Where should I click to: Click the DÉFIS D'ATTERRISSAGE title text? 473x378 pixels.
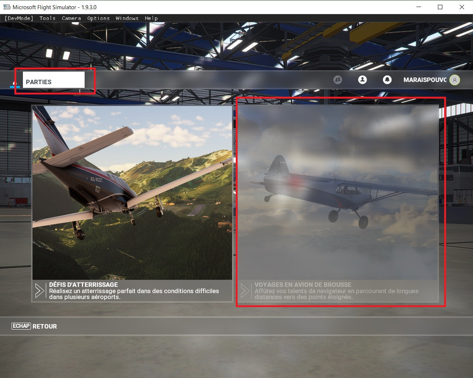click(84, 285)
